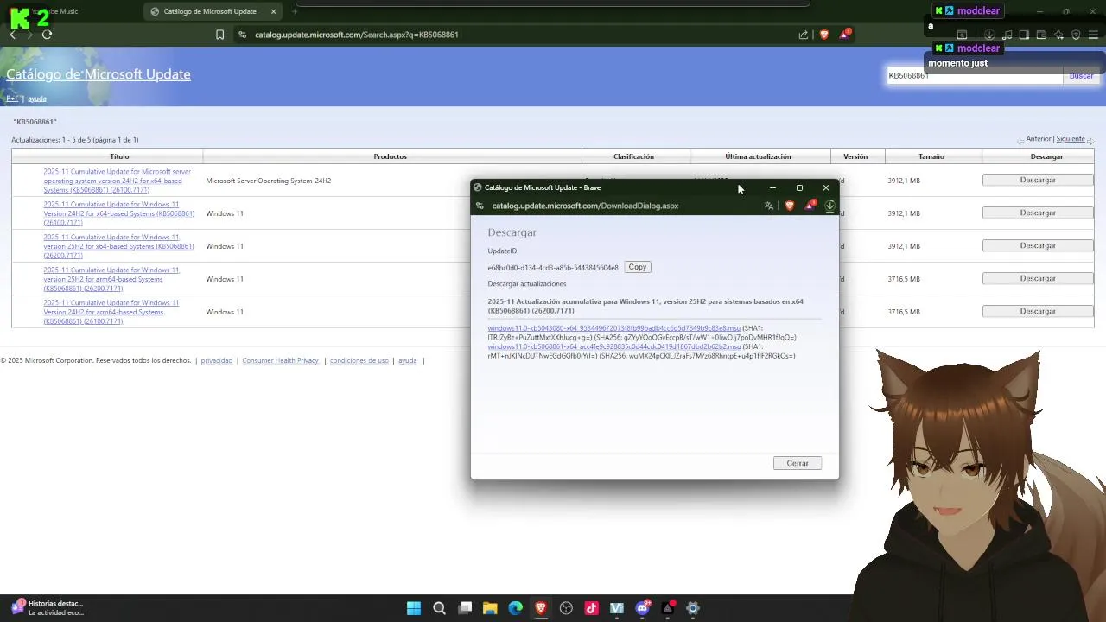The image size is (1106, 622).
Task: Click Cerrar in the download dialog
Action: [x=798, y=463]
